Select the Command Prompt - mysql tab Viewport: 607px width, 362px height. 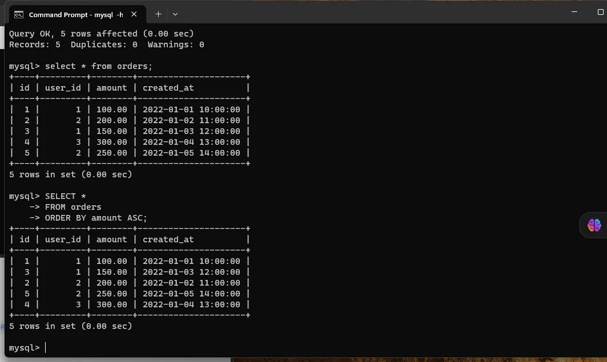tap(75, 14)
